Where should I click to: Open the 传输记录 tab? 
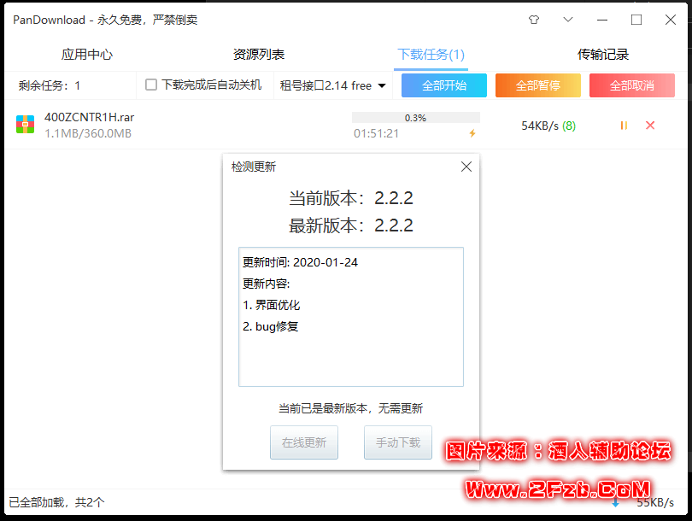[x=603, y=55]
